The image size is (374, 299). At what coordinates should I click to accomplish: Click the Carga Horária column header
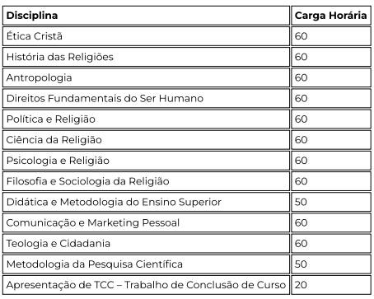coord(331,16)
